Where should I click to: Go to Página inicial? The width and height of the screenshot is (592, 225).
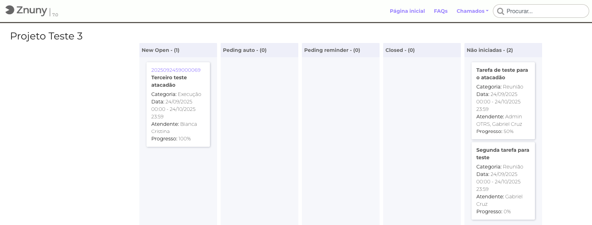pyautogui.click(x=407, y=11)
